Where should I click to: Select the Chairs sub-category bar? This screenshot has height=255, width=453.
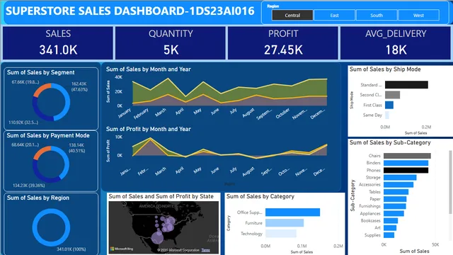tap(408, 156)
